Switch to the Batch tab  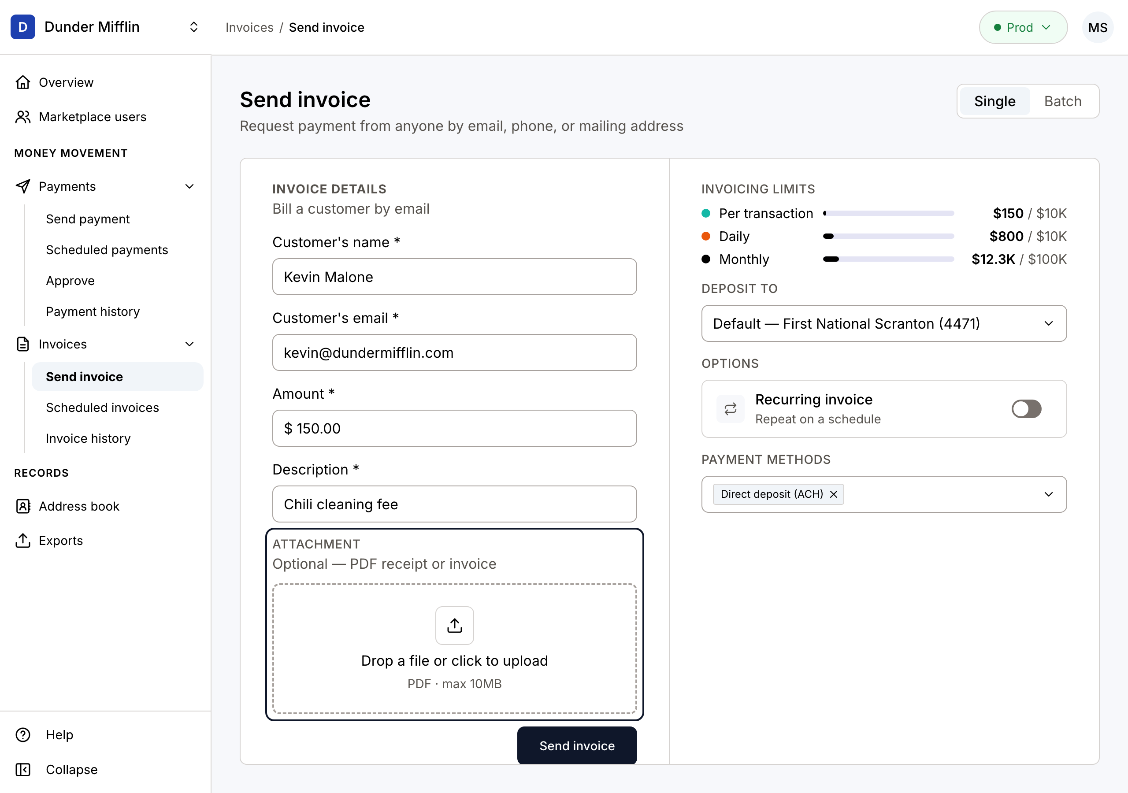pyautogui.click(x=1063, y=101)
